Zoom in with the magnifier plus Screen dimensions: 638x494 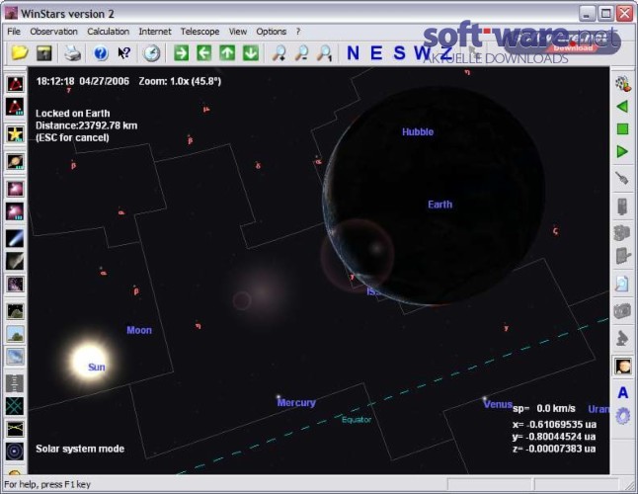pos(279,53)
